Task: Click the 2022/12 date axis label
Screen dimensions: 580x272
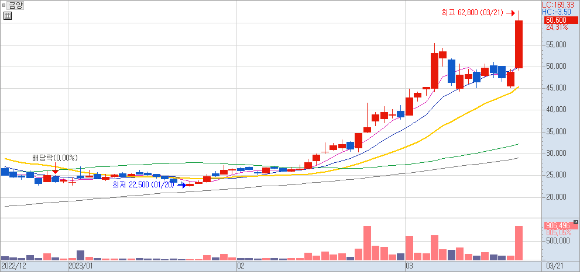Action: coord(14,266)
